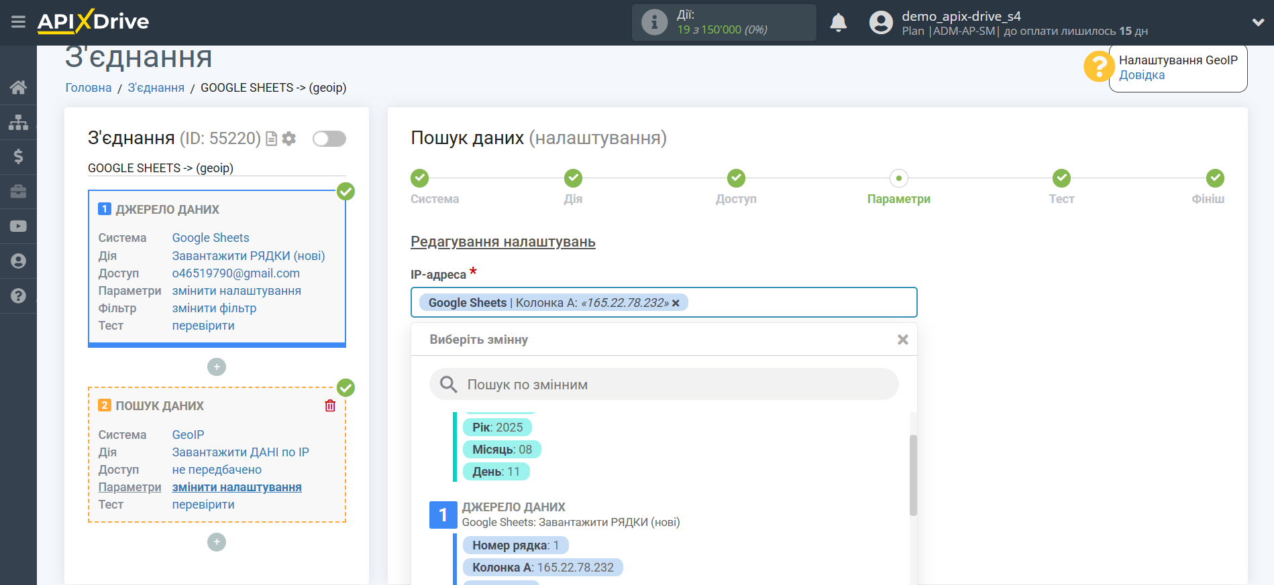Click the ДЖЕРЕЛО ДАНИХ block title

tap(167, 210)
